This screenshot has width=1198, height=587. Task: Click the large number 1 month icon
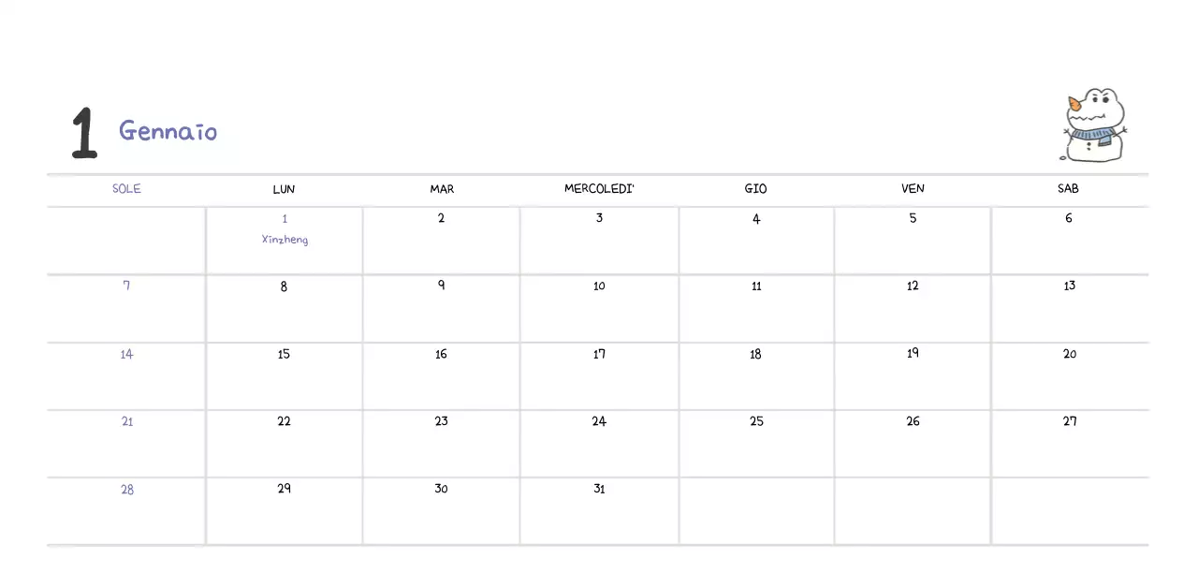coord(84,133)
